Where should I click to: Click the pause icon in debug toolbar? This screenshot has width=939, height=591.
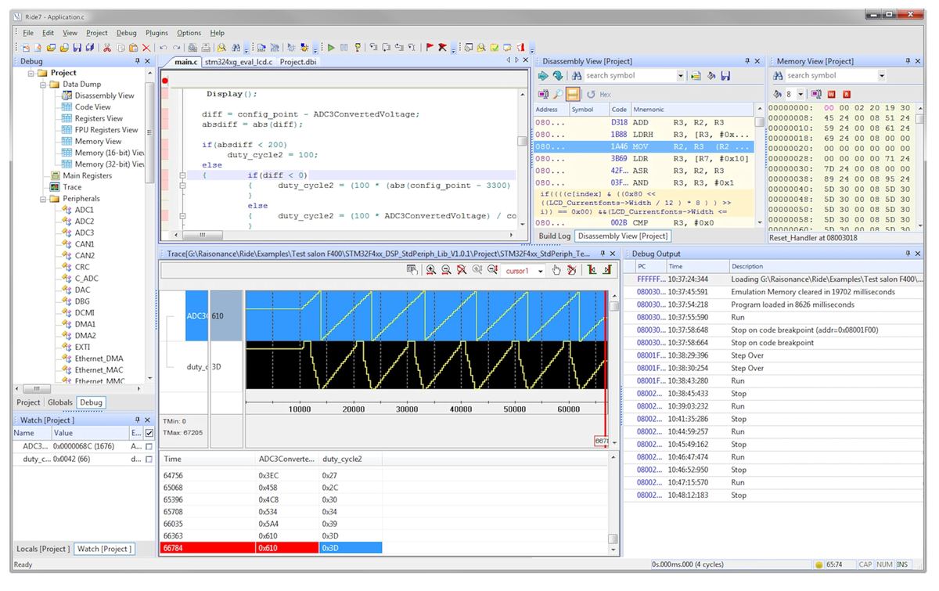pos(344,48)
